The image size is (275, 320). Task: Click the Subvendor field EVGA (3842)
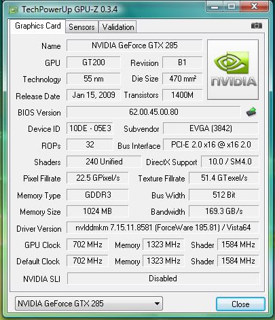click(x=210, y=128)
